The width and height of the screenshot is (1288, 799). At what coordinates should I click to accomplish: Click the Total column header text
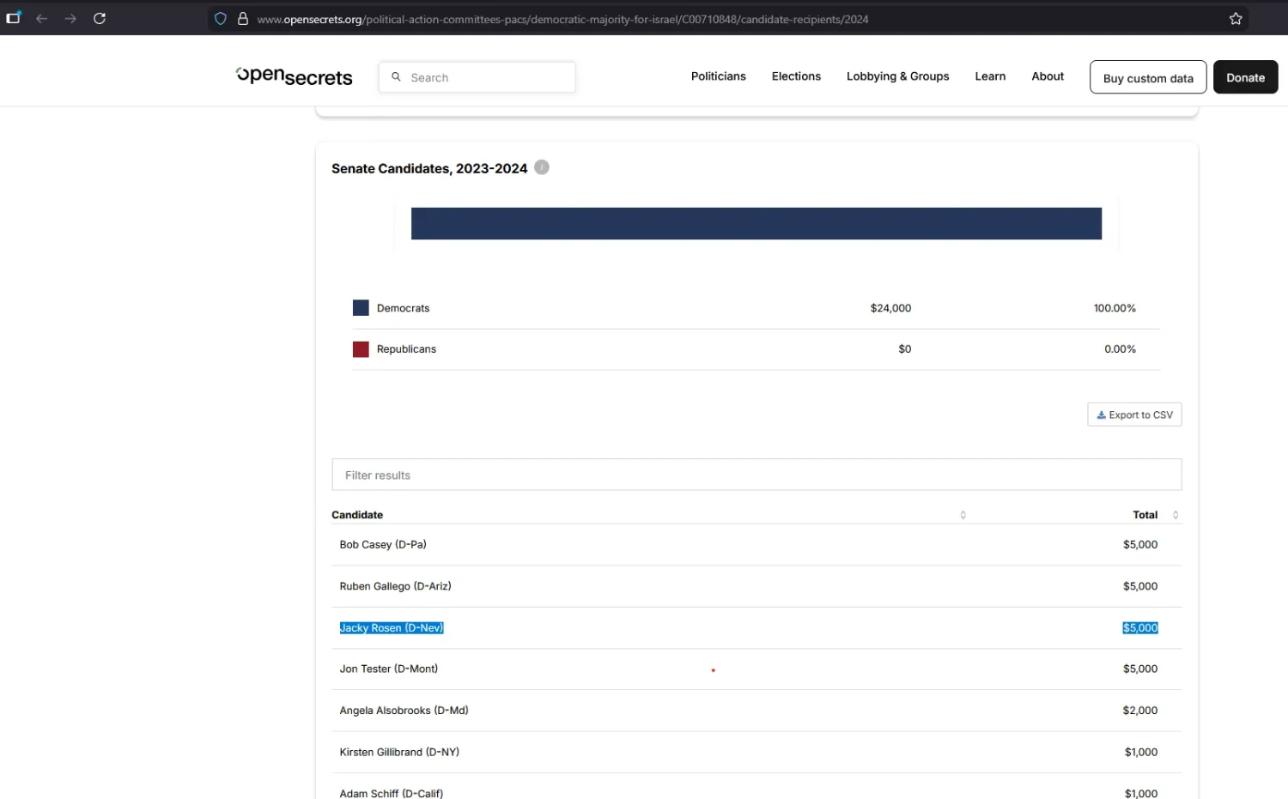(1145, 515)
